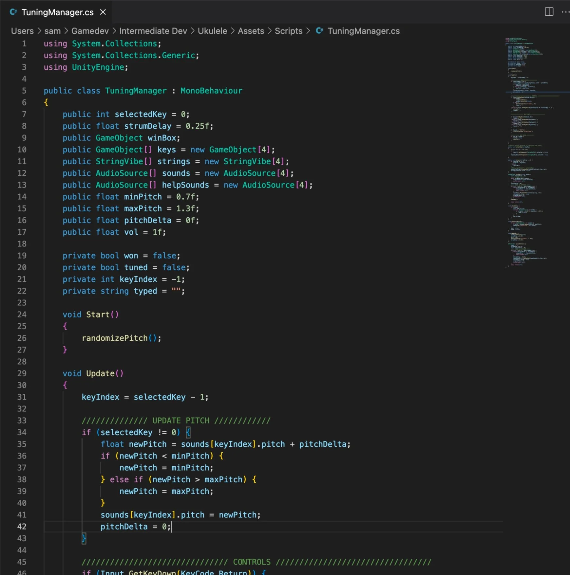Click the tuned bool variable
This screenshot has width=570, height=575.
[136, 267]
